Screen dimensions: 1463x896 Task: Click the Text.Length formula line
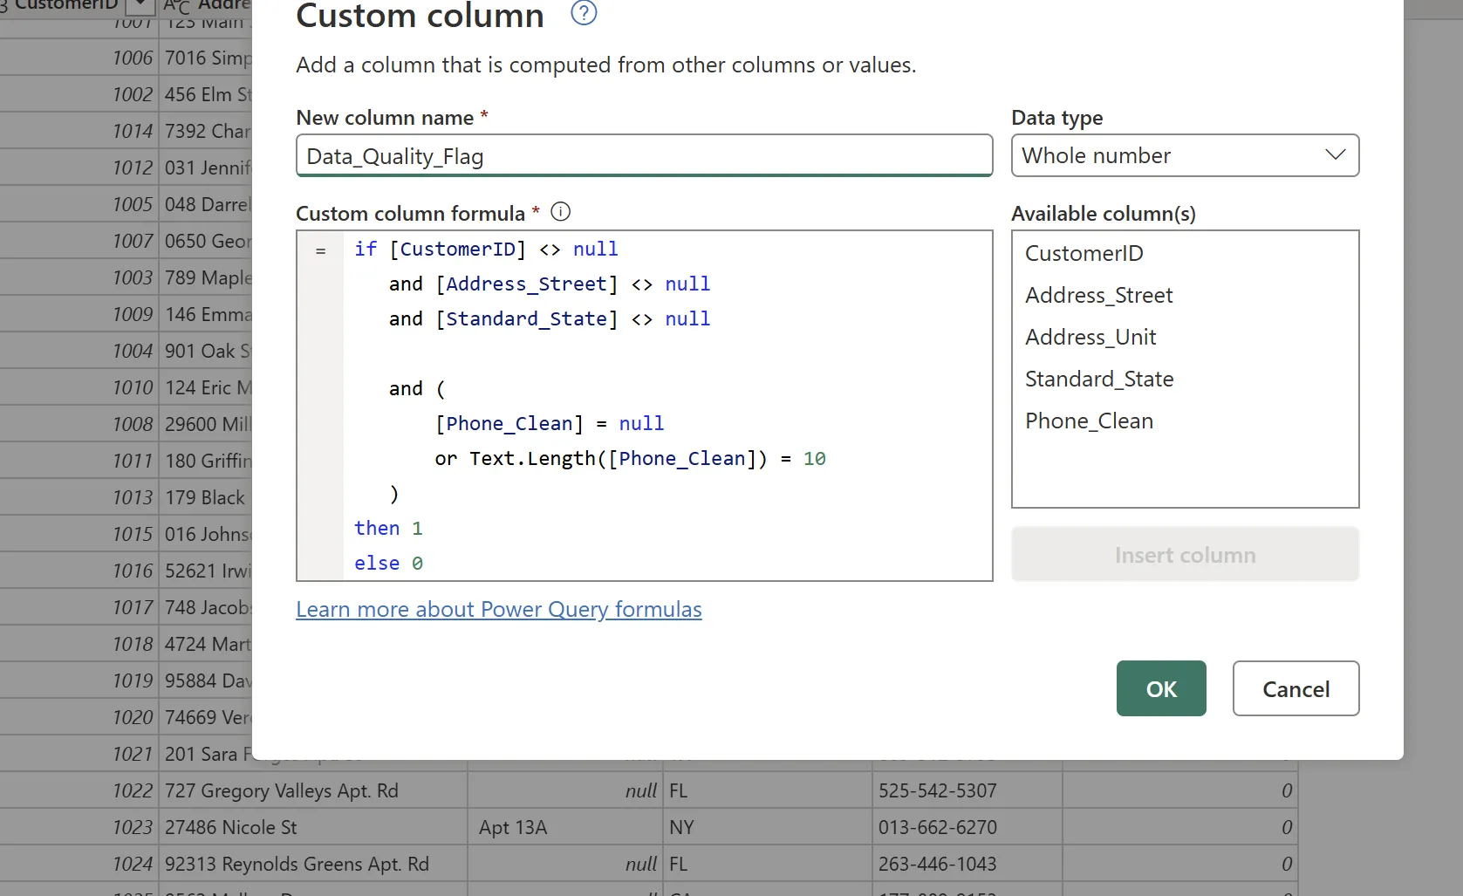coord(630,458)
